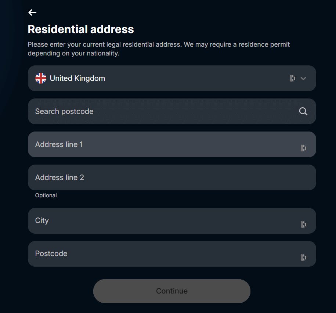Viewport: 336px width, 313px height.
Task: Select the City input field
Action: click(x=147, y=220)
